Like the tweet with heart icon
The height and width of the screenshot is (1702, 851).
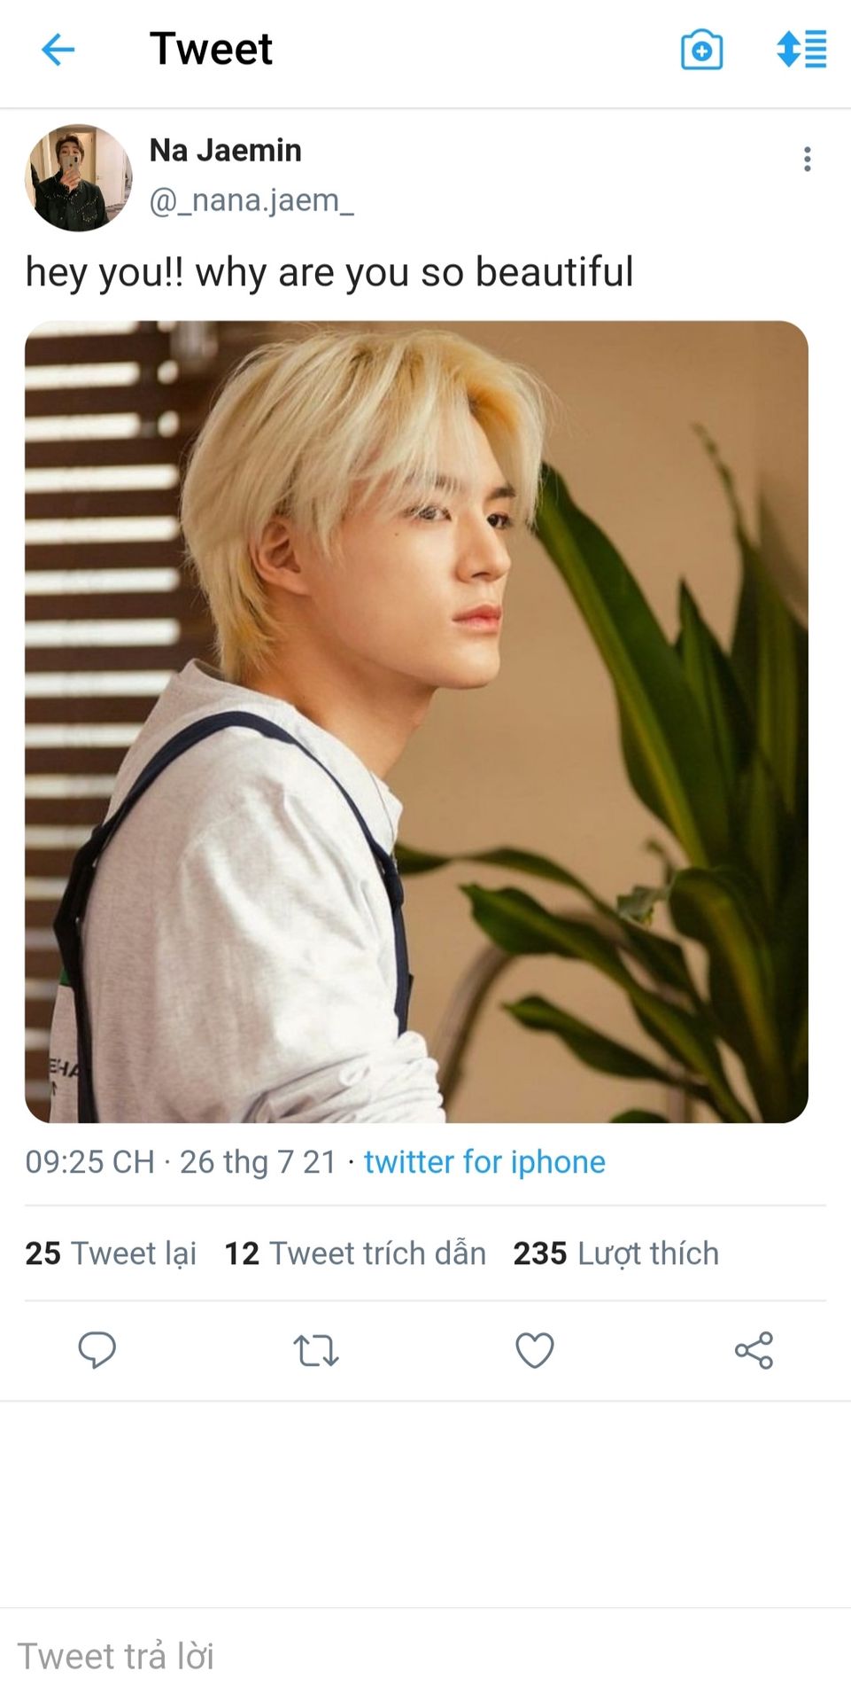click(535, 1350)
